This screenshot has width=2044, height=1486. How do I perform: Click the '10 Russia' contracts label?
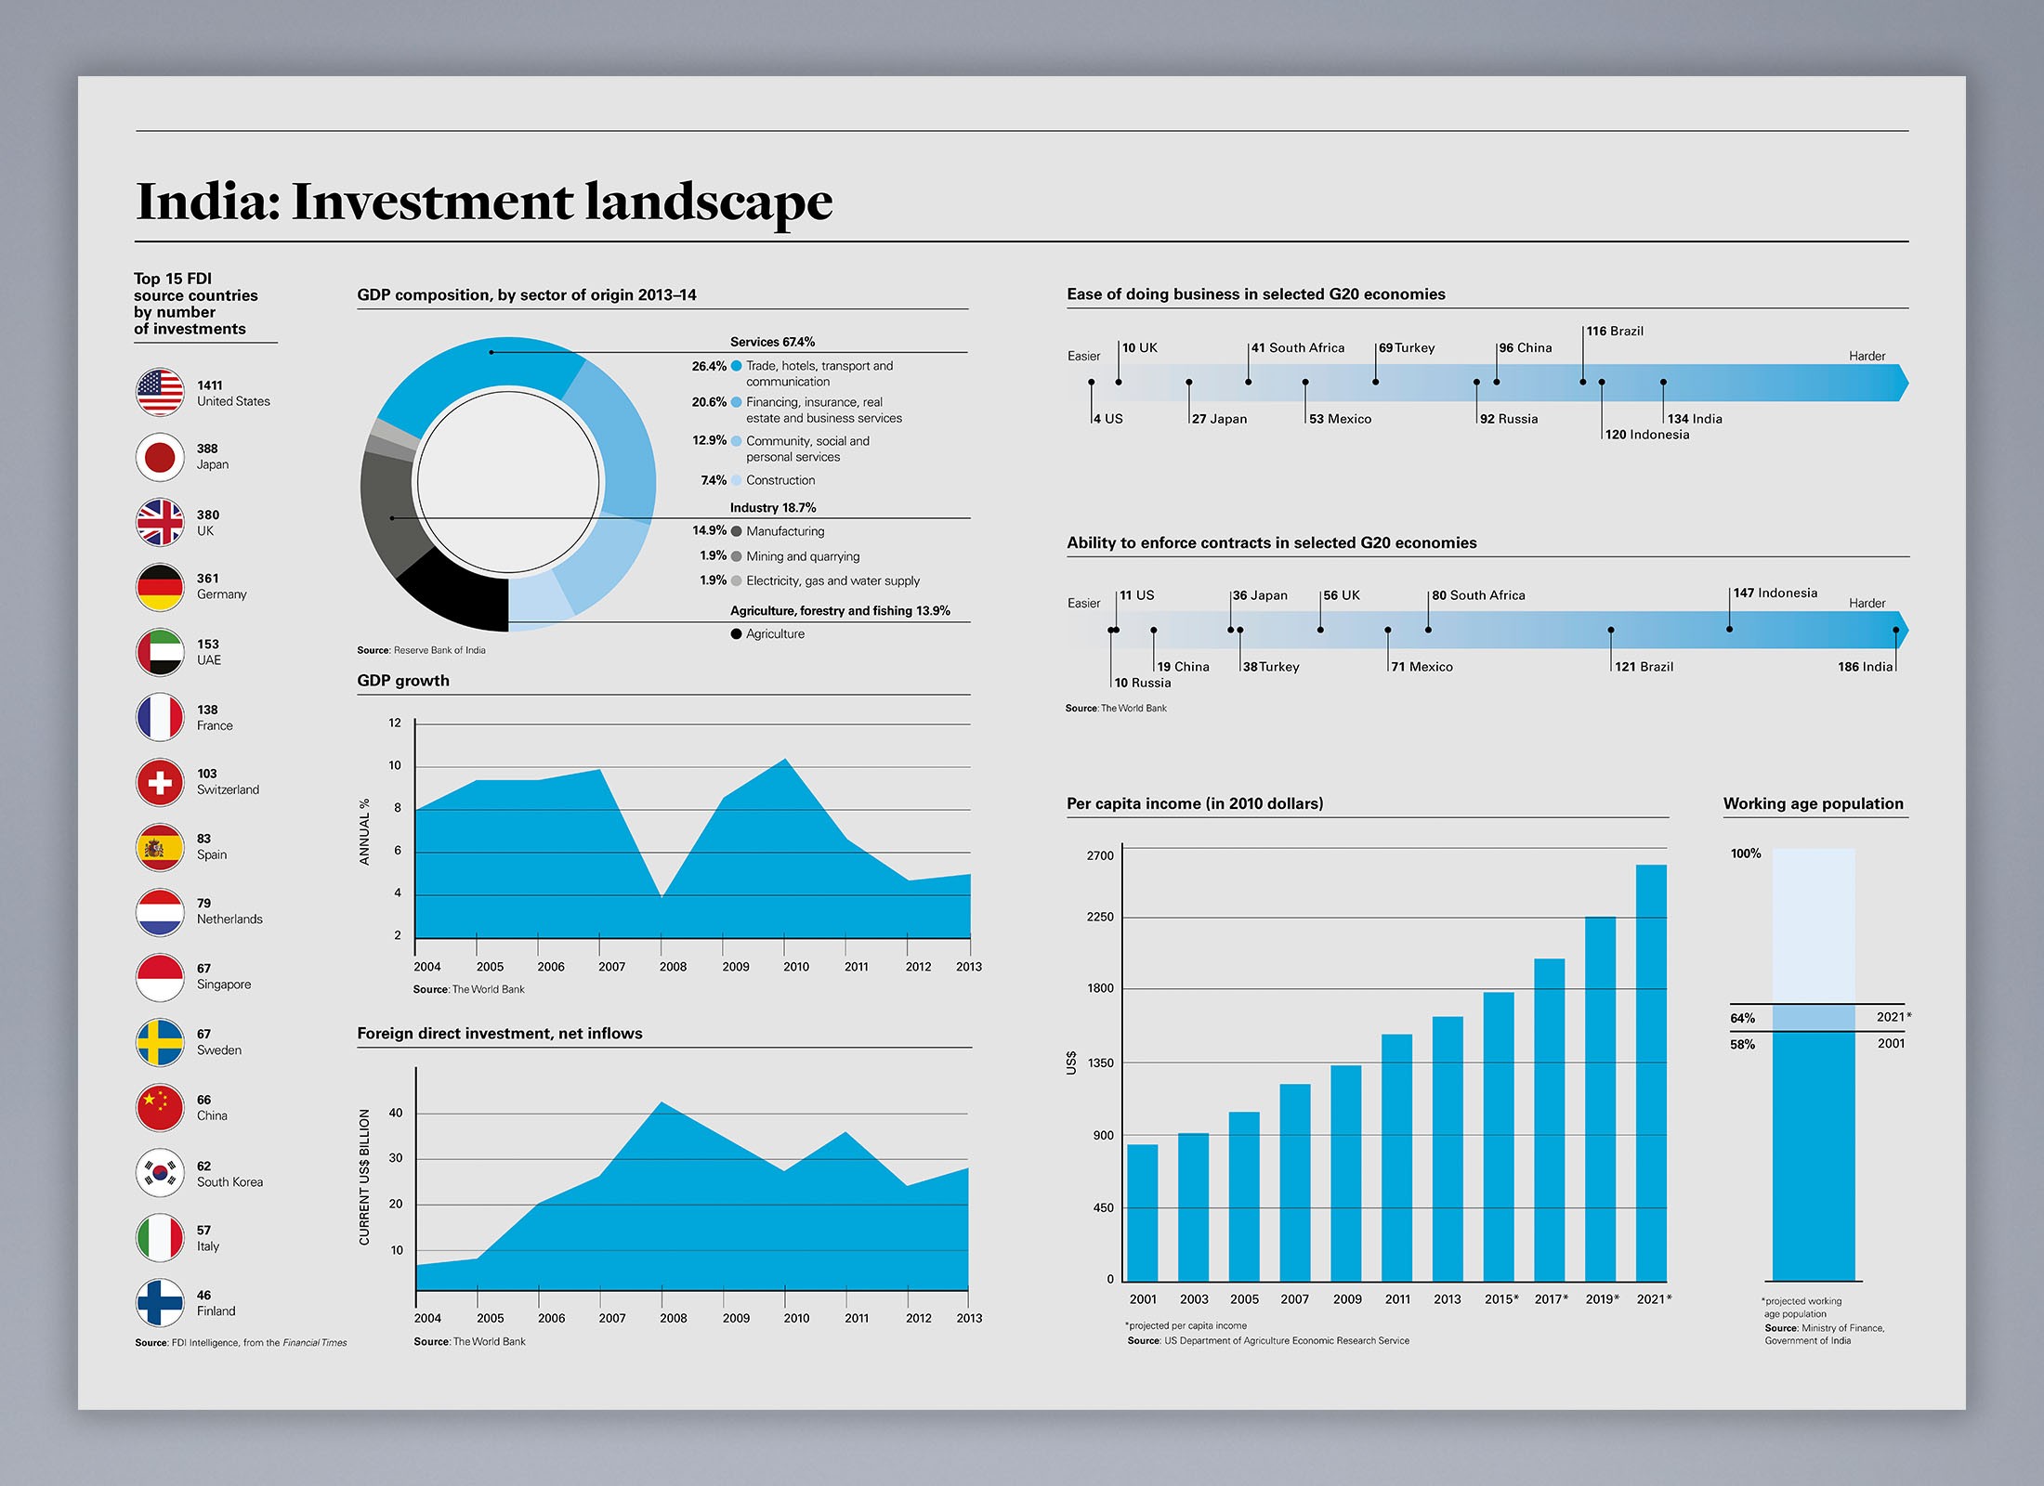[x=1143, y=683]
